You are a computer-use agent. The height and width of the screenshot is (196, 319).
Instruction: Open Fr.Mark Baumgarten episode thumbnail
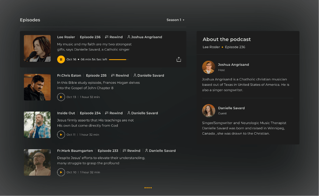(37, 162)
